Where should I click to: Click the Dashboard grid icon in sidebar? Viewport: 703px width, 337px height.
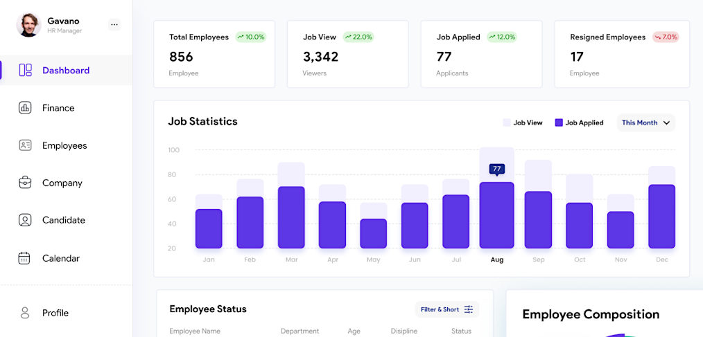(25, 70)
